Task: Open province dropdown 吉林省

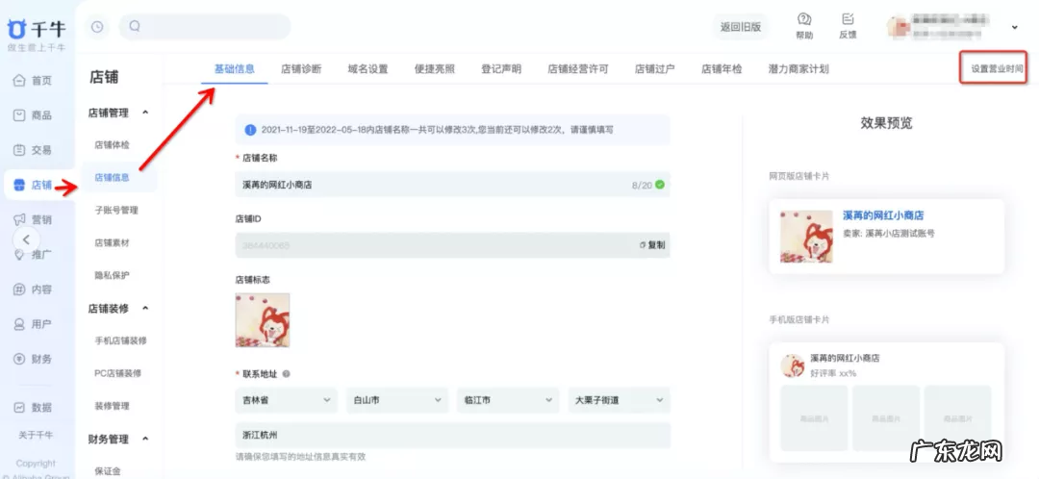Action: click(x=286, y=400)
